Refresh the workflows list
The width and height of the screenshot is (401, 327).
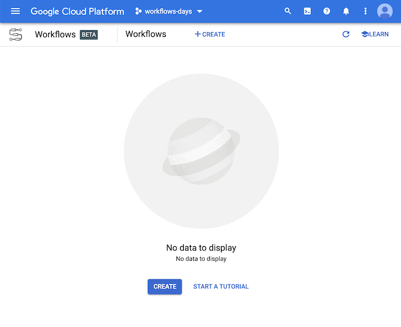345,34
